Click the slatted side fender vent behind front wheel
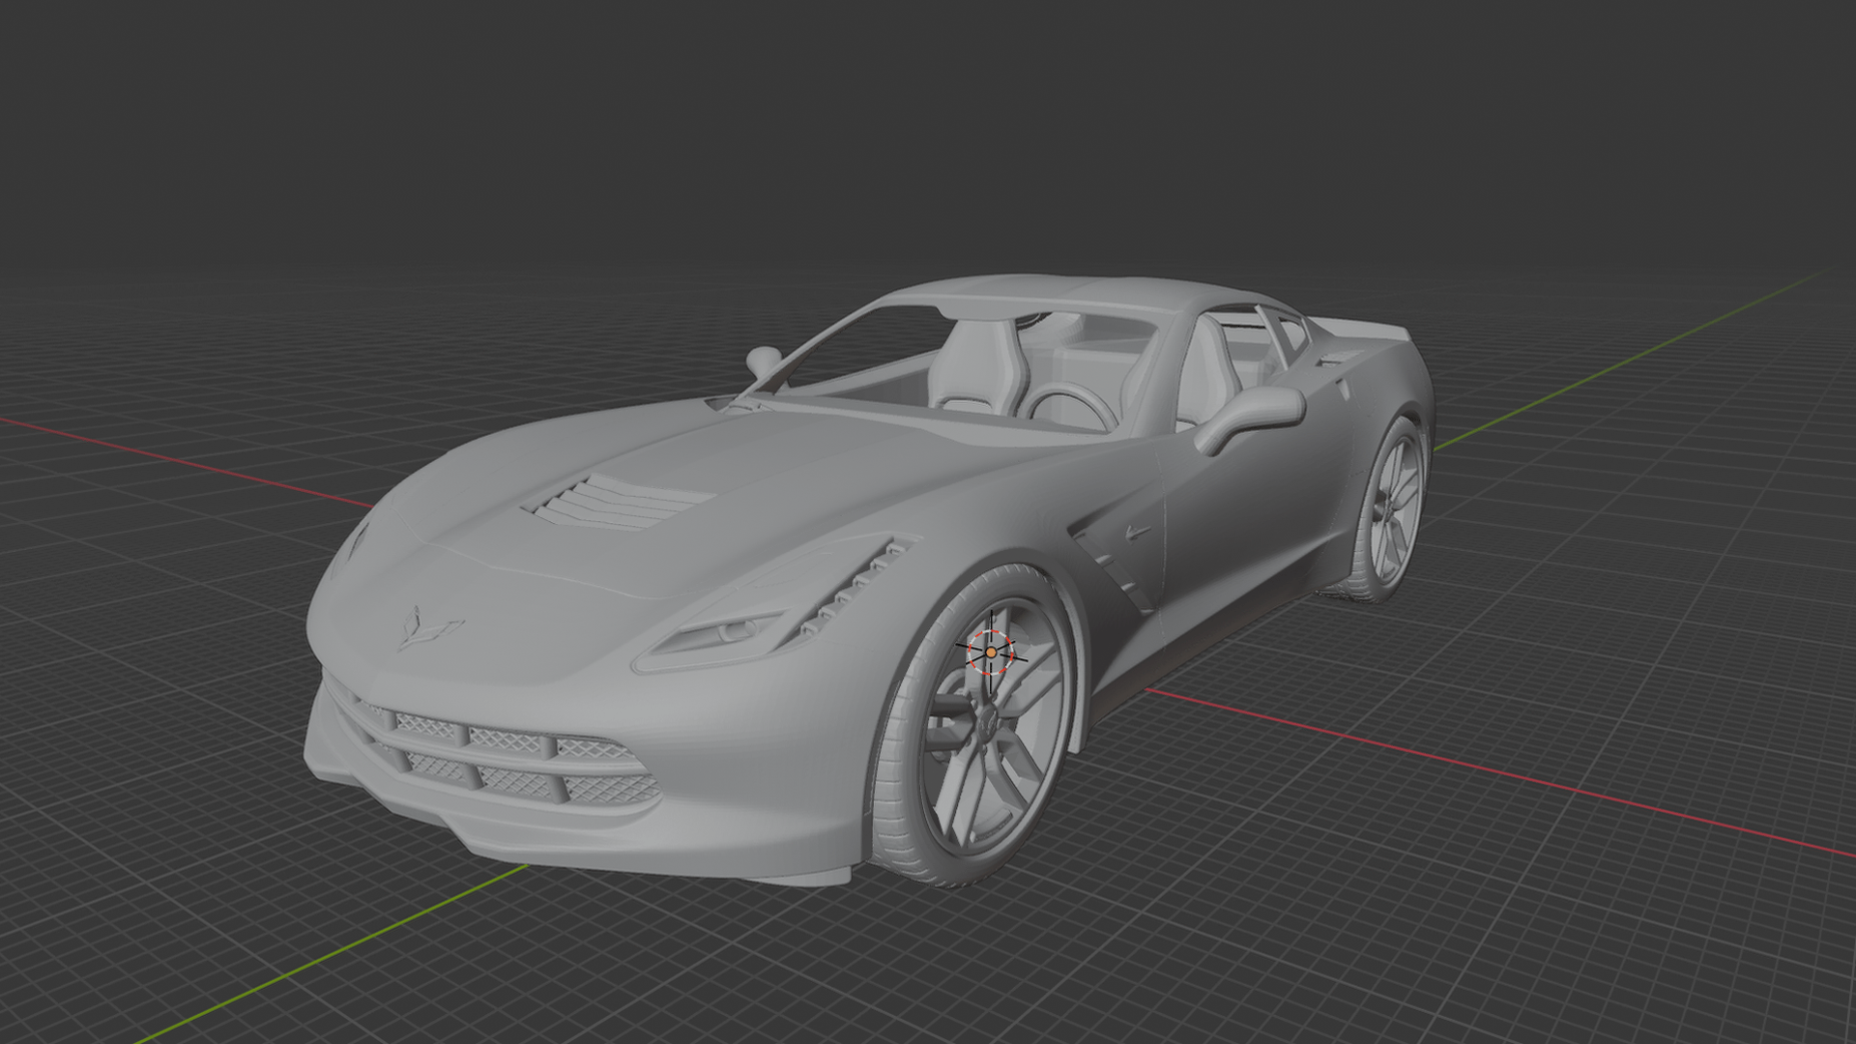 click(1112, 570)
